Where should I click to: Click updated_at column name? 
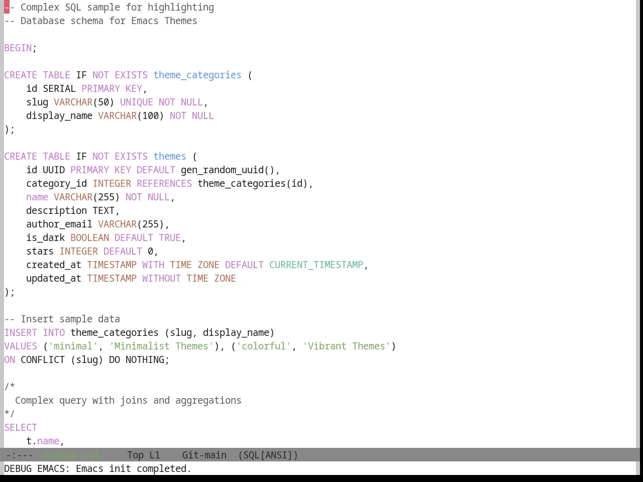click(x=54, y=278)
